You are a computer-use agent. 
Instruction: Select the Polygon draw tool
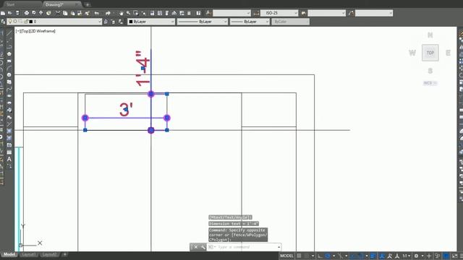click(x=9, y=54)
